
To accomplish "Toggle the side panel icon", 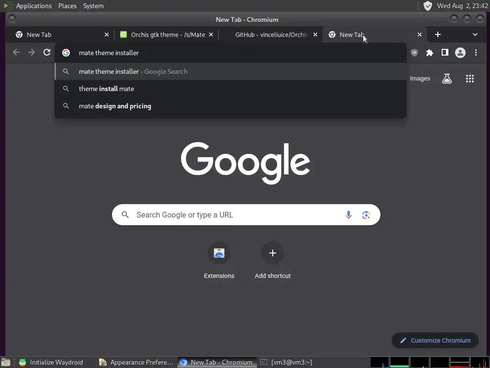I will tap(445, 53).
